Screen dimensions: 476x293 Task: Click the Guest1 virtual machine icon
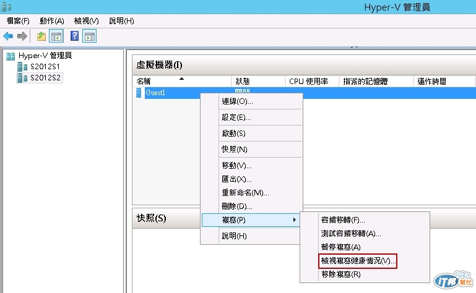(139, 93)
